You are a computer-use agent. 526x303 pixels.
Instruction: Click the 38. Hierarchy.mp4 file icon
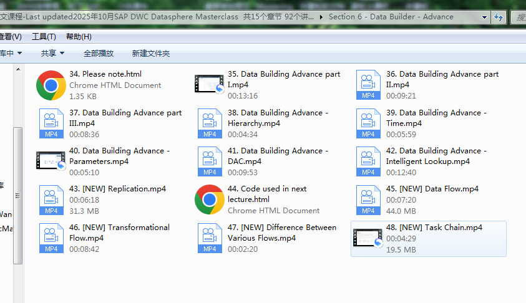point(210,123)
